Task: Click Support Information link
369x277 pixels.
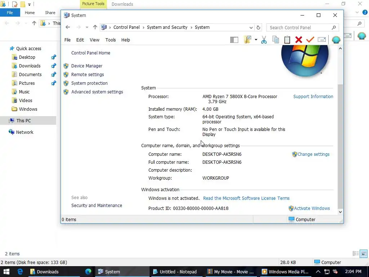Action: (x=313, y=97)
